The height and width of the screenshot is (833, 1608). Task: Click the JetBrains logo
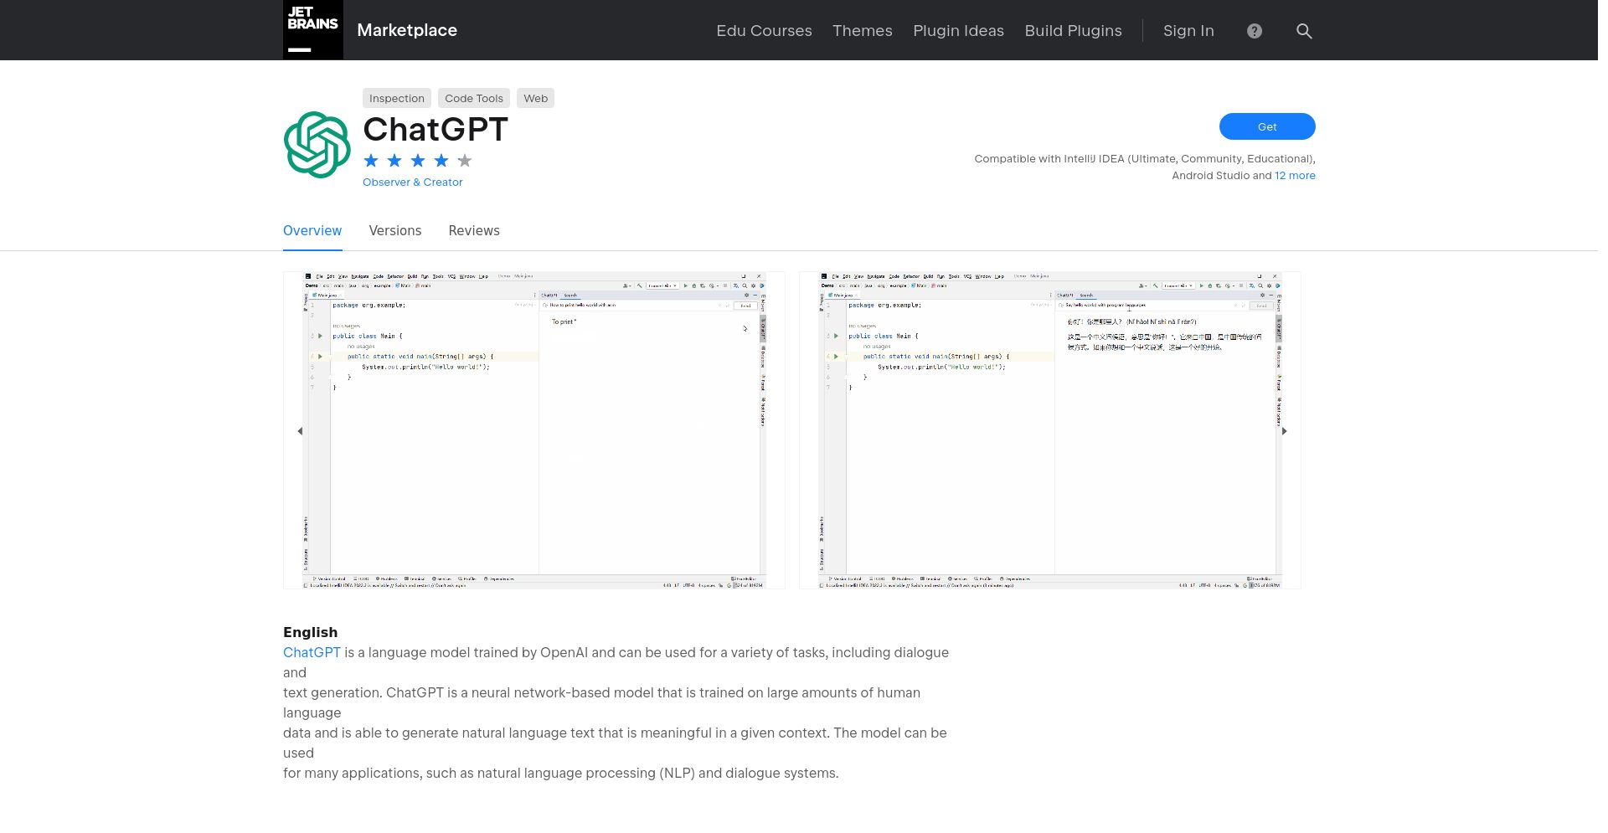pyautogui.click(x=312, y=30)
